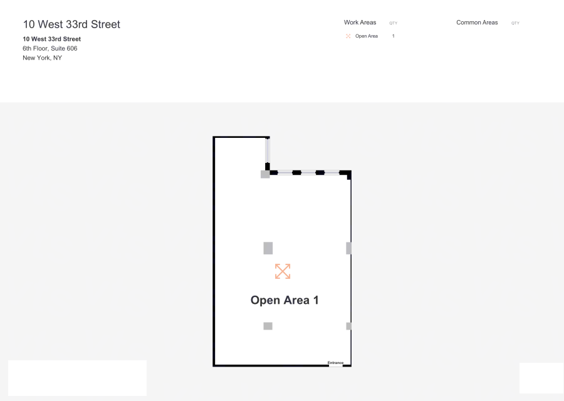This screenshot has width=564, height=401.
Task: Click the orange expand-arrows icon in the floor plan
Action: pos(283,271)
